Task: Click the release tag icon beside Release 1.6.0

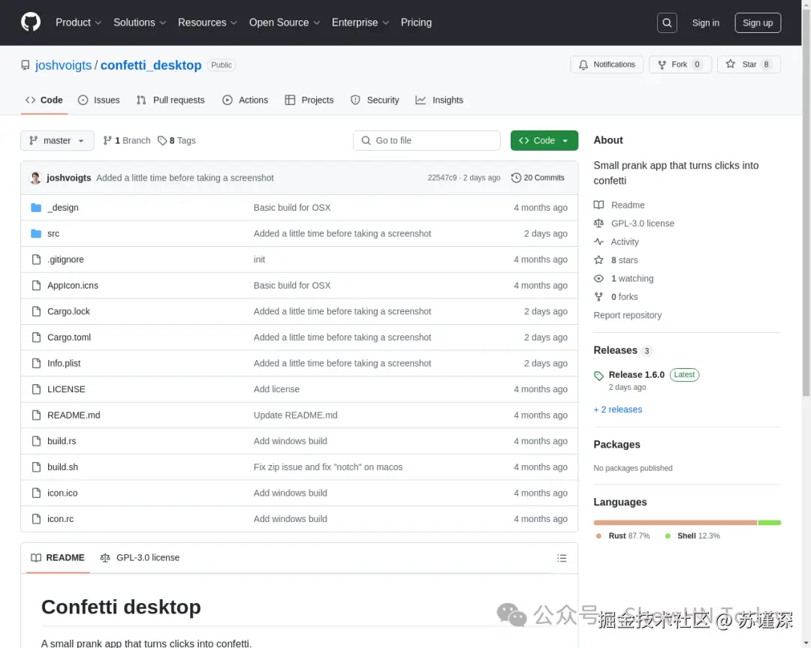Action: coord(598,376)
